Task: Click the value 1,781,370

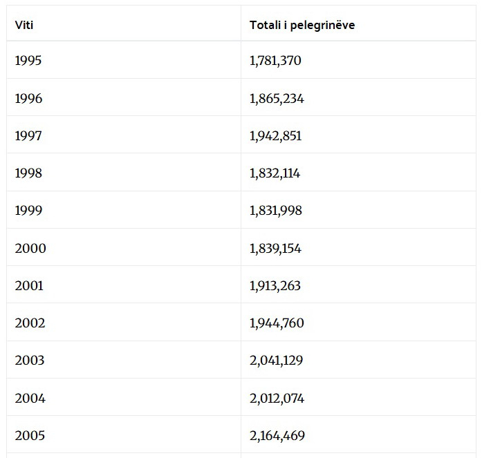Action: [275, 61]
